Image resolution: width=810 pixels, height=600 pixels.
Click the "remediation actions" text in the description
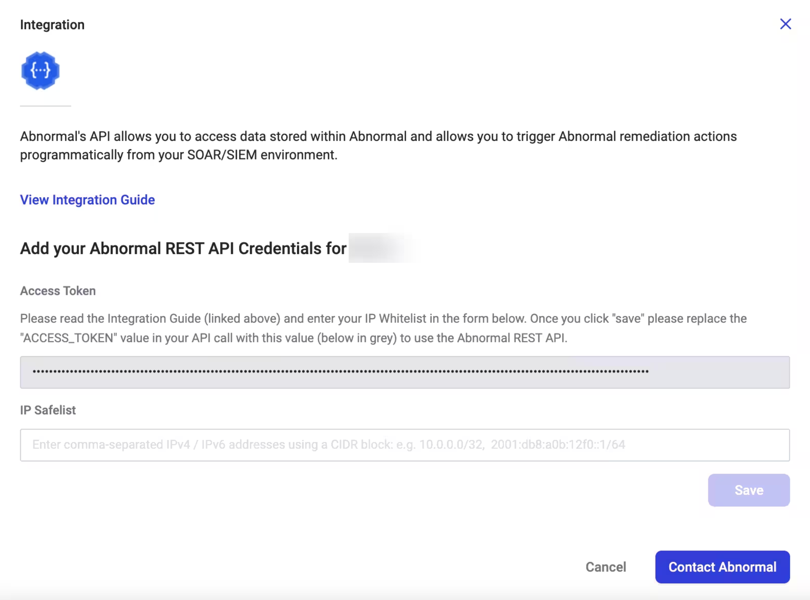click(678, 136)
